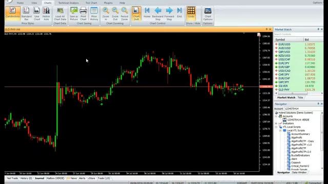
Task: Open the History (0) tab
Action: click(x=26, y=178)
